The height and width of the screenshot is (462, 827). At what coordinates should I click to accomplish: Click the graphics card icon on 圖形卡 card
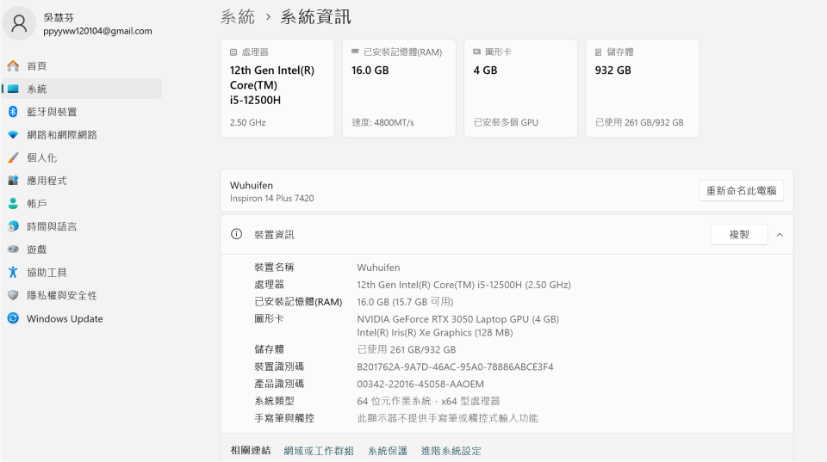tap(476, 52)
